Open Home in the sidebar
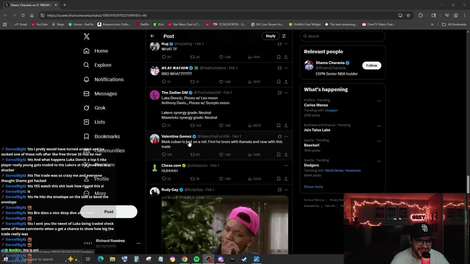The width and height of the screenshot is (470, 264). coord(96,51)
